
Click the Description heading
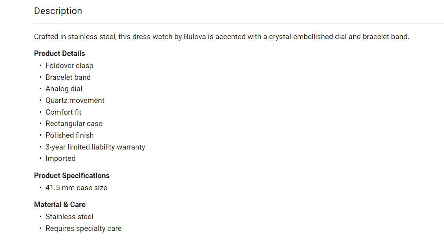tap(58, 11)
